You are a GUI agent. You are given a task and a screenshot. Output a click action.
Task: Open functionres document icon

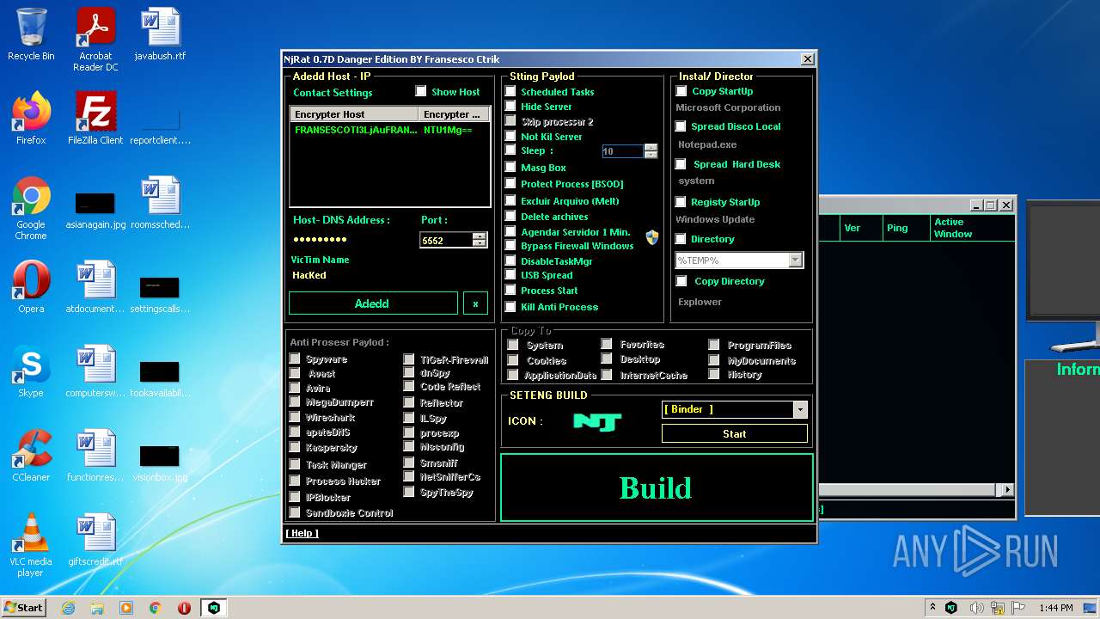click(95, 455)
